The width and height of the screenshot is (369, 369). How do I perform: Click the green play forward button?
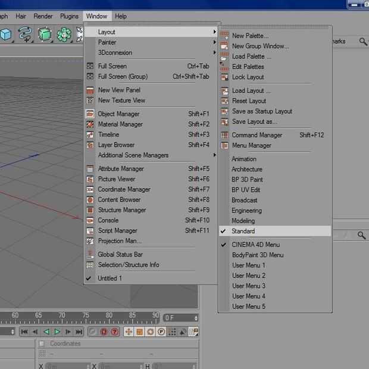57,332
